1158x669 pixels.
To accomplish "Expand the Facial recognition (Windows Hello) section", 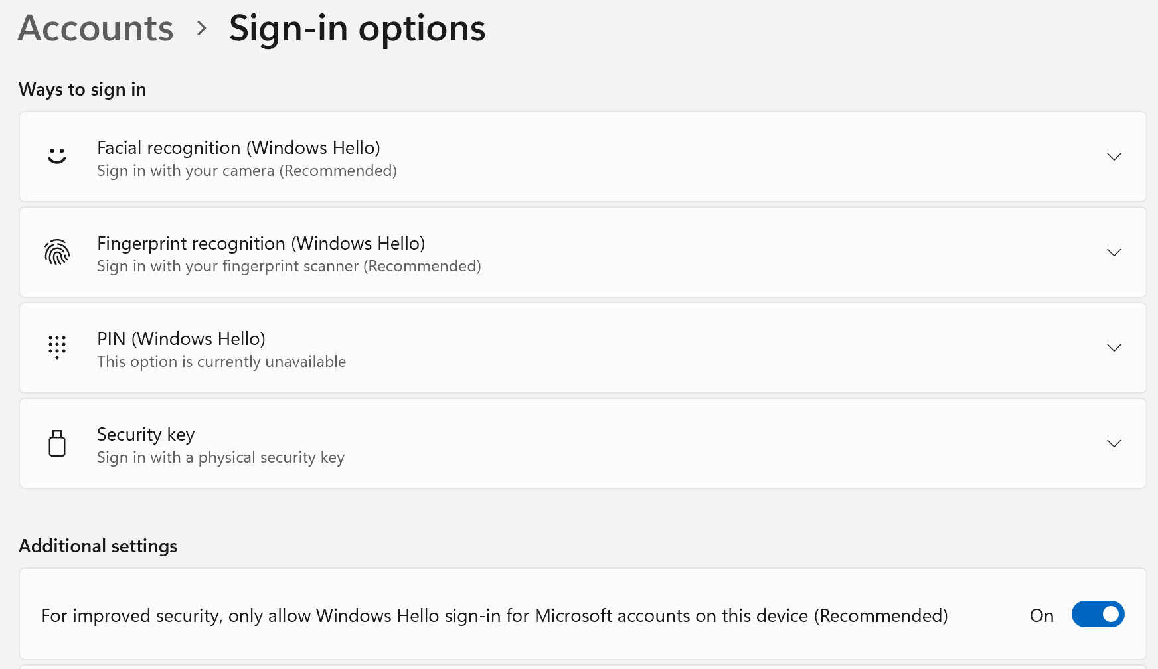I will point(1114,157).
